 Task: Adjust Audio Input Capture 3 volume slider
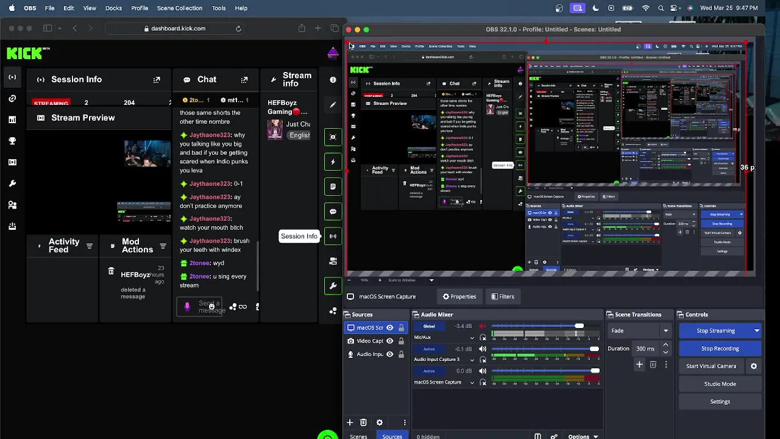point(546,349)
